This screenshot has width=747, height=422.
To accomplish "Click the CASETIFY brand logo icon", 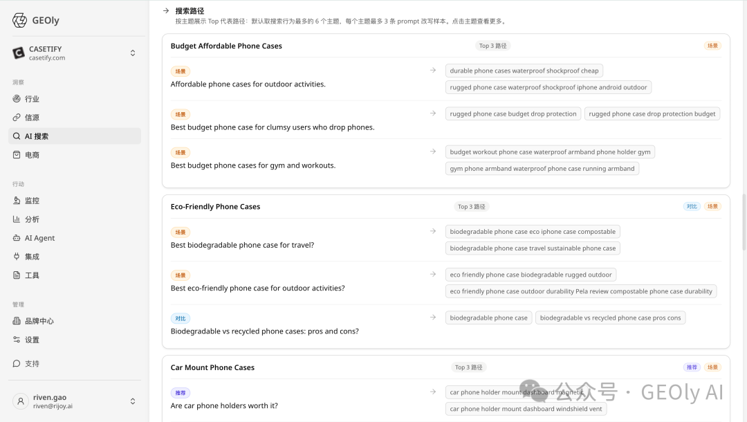I will pyautogui.click(x=18, y=53).
